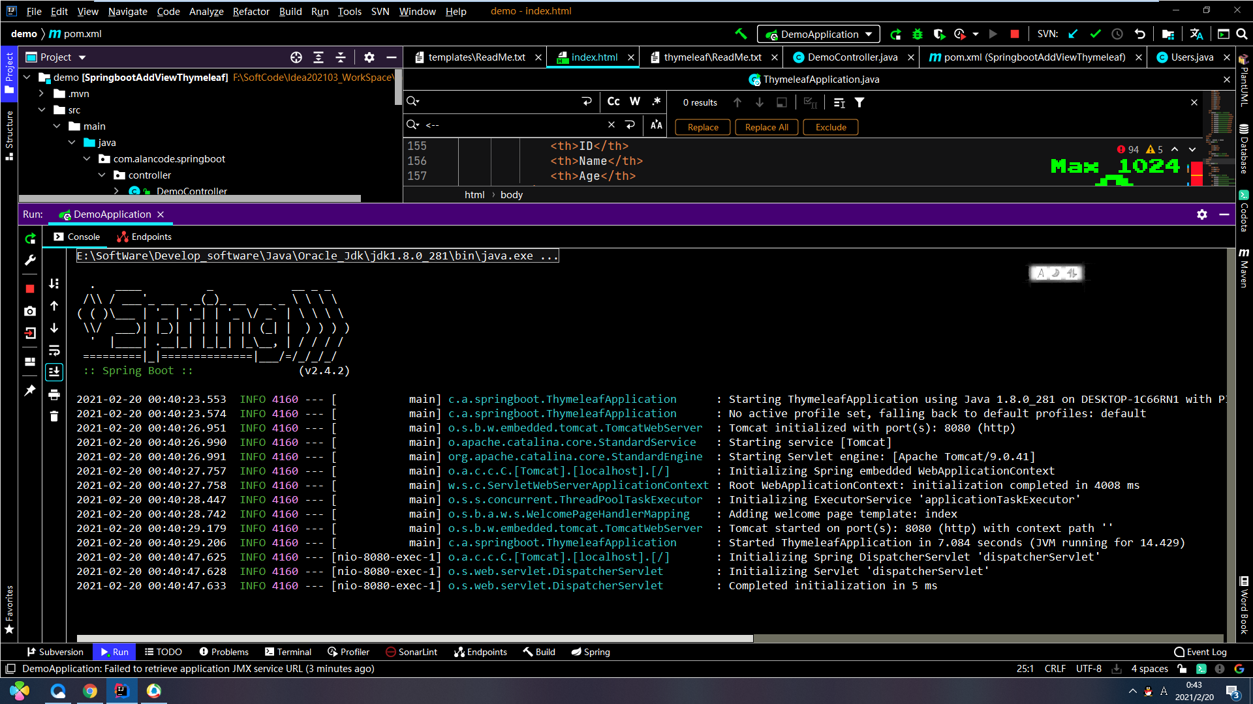Click the Search Everywhere magnifier

click(1242, 34)
